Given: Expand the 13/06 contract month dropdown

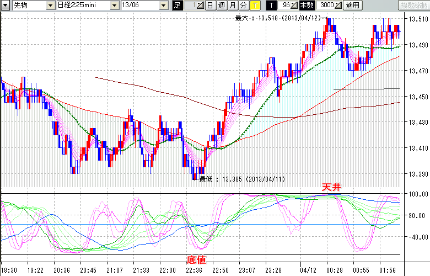Looking at the screenshot, I should click(x=164, y=6).
